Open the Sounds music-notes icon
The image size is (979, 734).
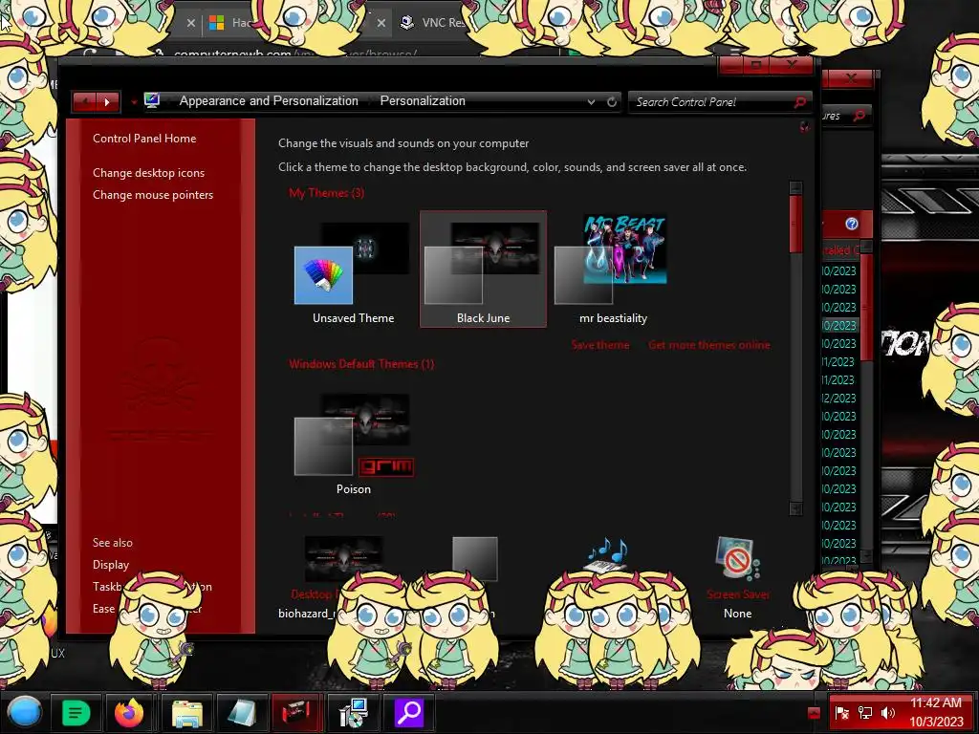pyautogui.click(x=606, y=555)
